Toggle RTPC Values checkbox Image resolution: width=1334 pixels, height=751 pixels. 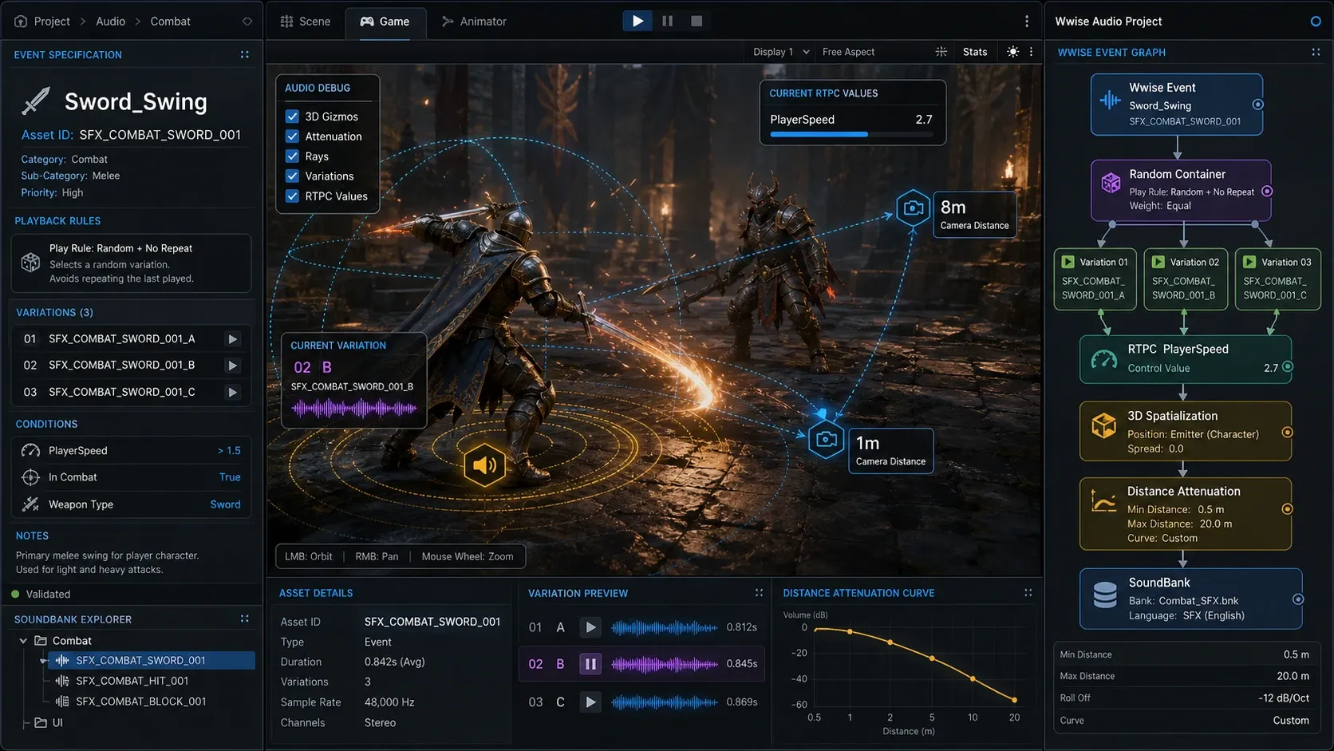click(292, 196)
